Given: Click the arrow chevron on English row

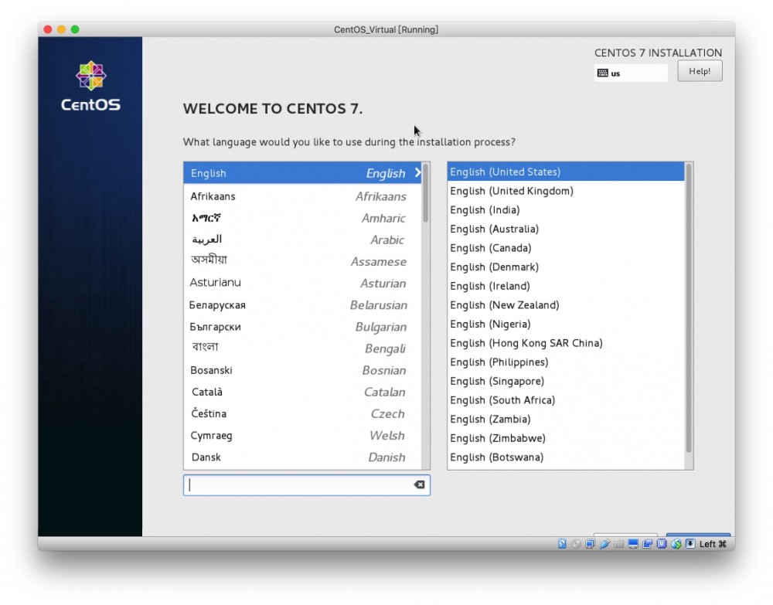Looking at the screenshot, I should (417, 173).
